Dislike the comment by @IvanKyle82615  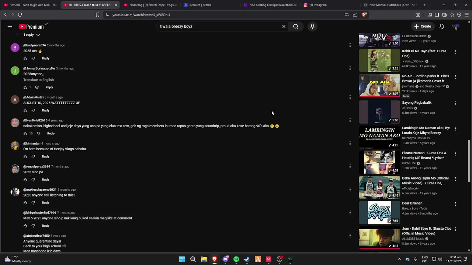(x=38, y=133)
